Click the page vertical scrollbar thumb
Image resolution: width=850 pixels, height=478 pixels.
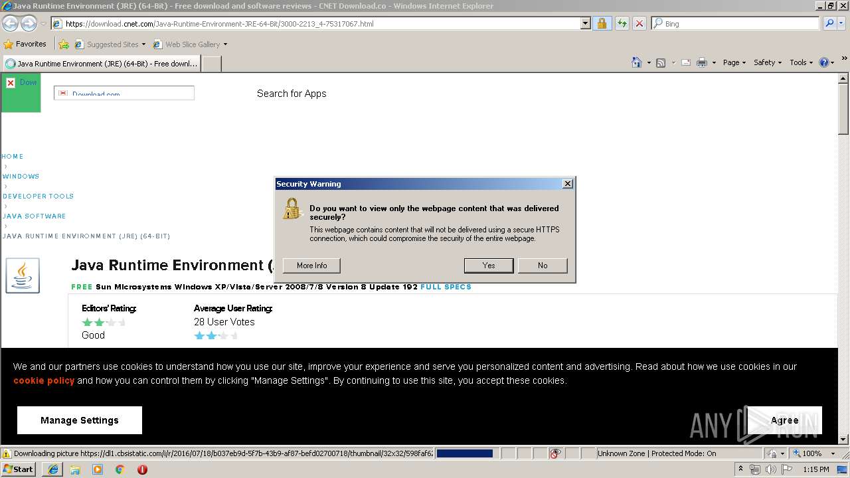coord(843,108)
